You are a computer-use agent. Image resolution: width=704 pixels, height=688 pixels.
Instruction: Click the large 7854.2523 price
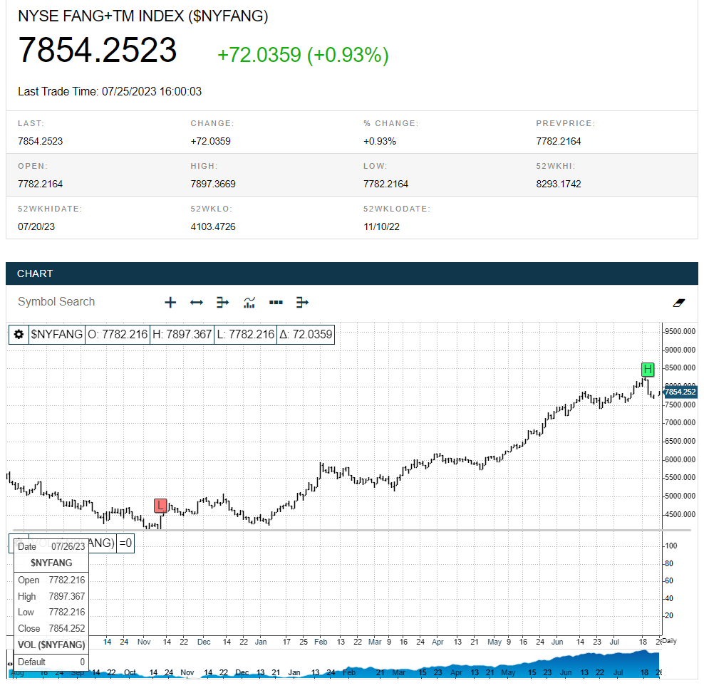(x=97, y=50)
